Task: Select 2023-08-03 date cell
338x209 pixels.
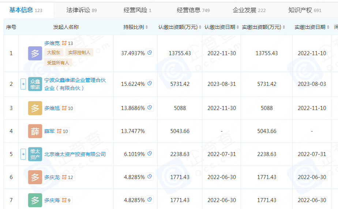Action: 312,84
